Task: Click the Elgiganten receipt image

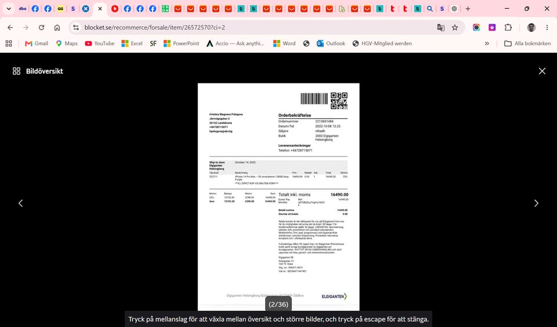Action: 278,197
